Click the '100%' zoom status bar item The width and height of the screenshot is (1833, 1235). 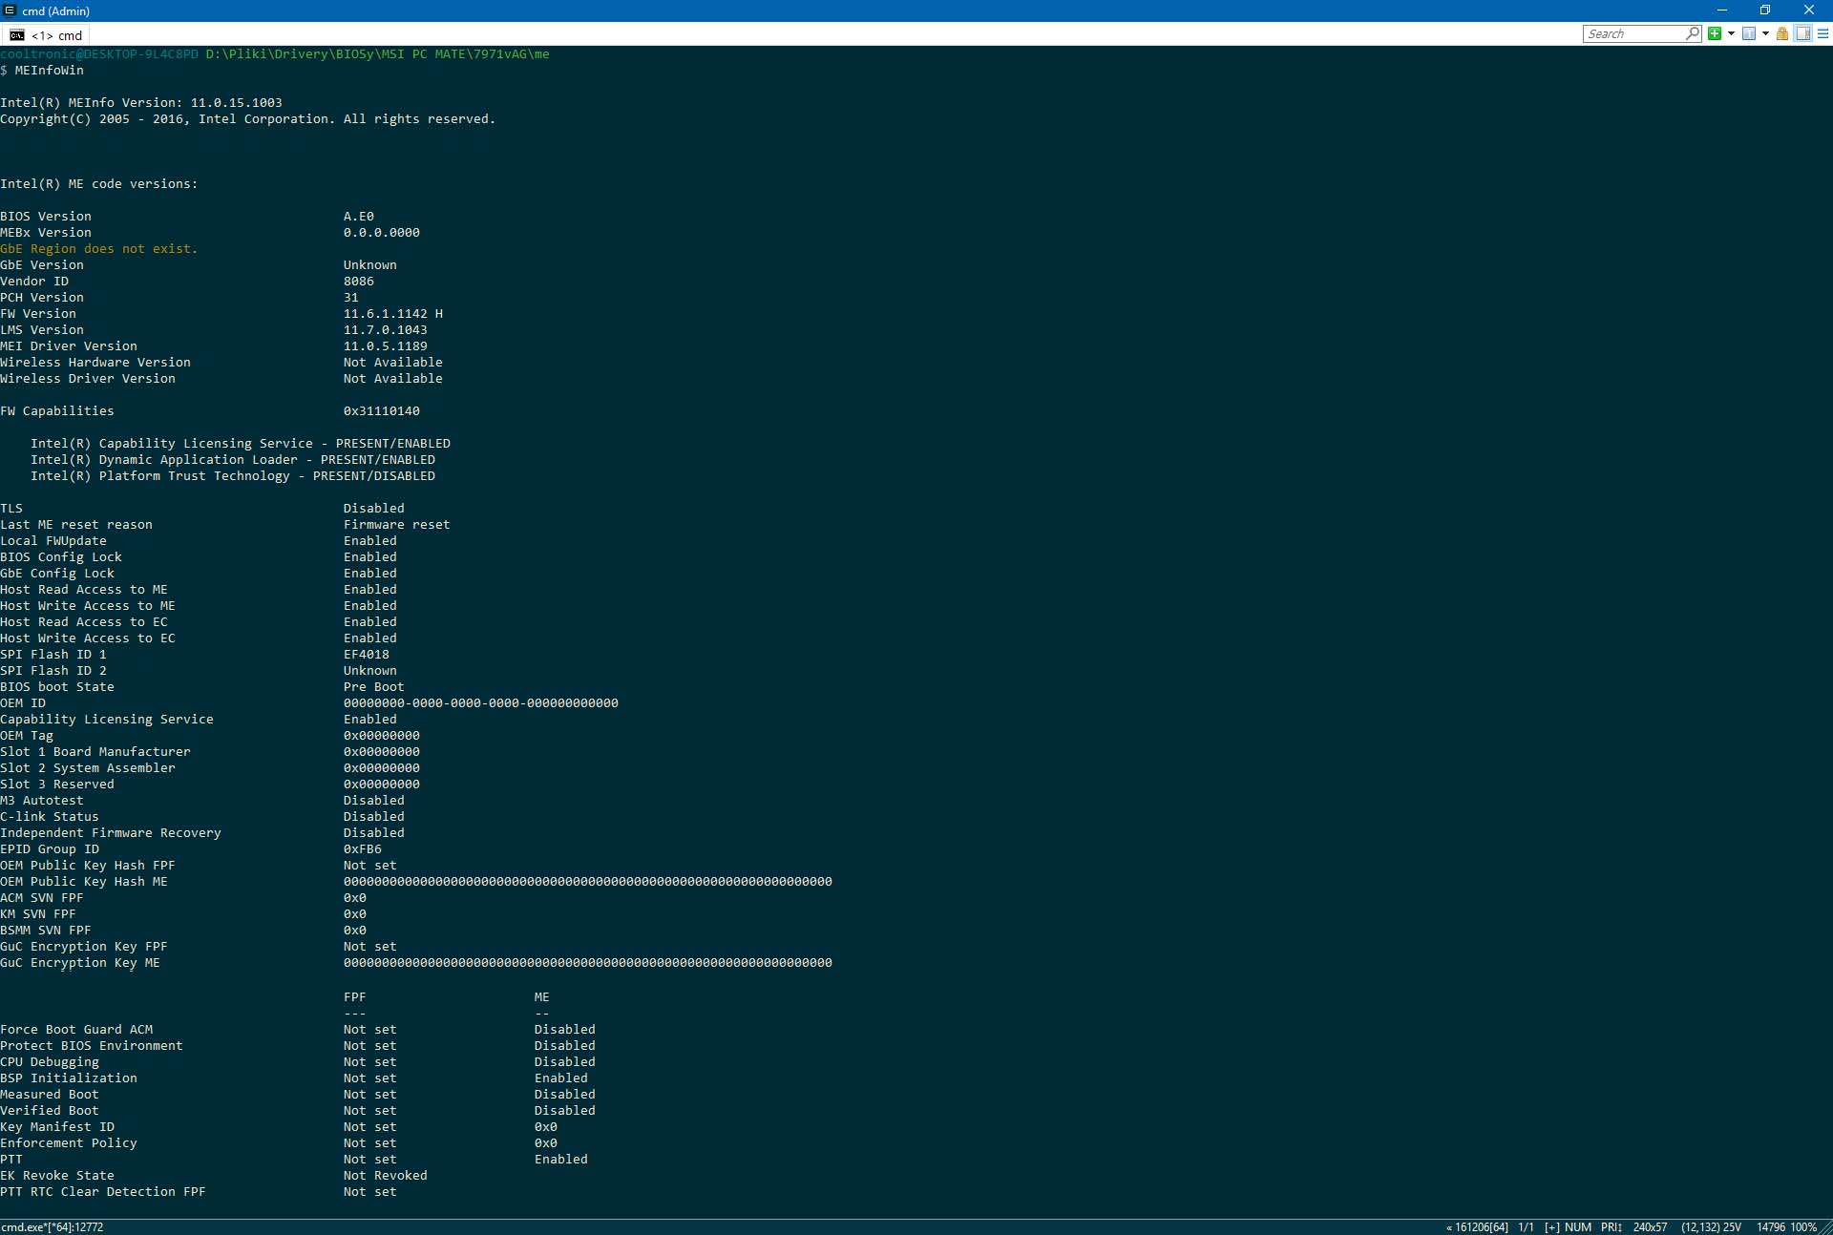1803,1227
